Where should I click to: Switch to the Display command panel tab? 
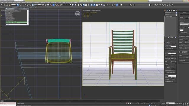coord(174,11)
